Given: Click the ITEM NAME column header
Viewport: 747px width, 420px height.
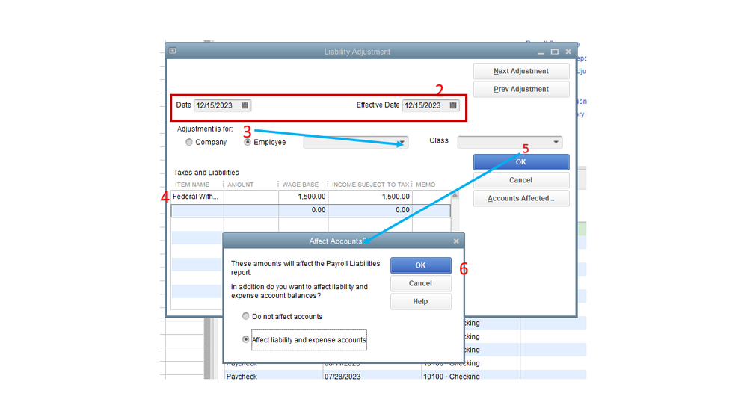Looking at the screenshot, I should pos(192,185).
